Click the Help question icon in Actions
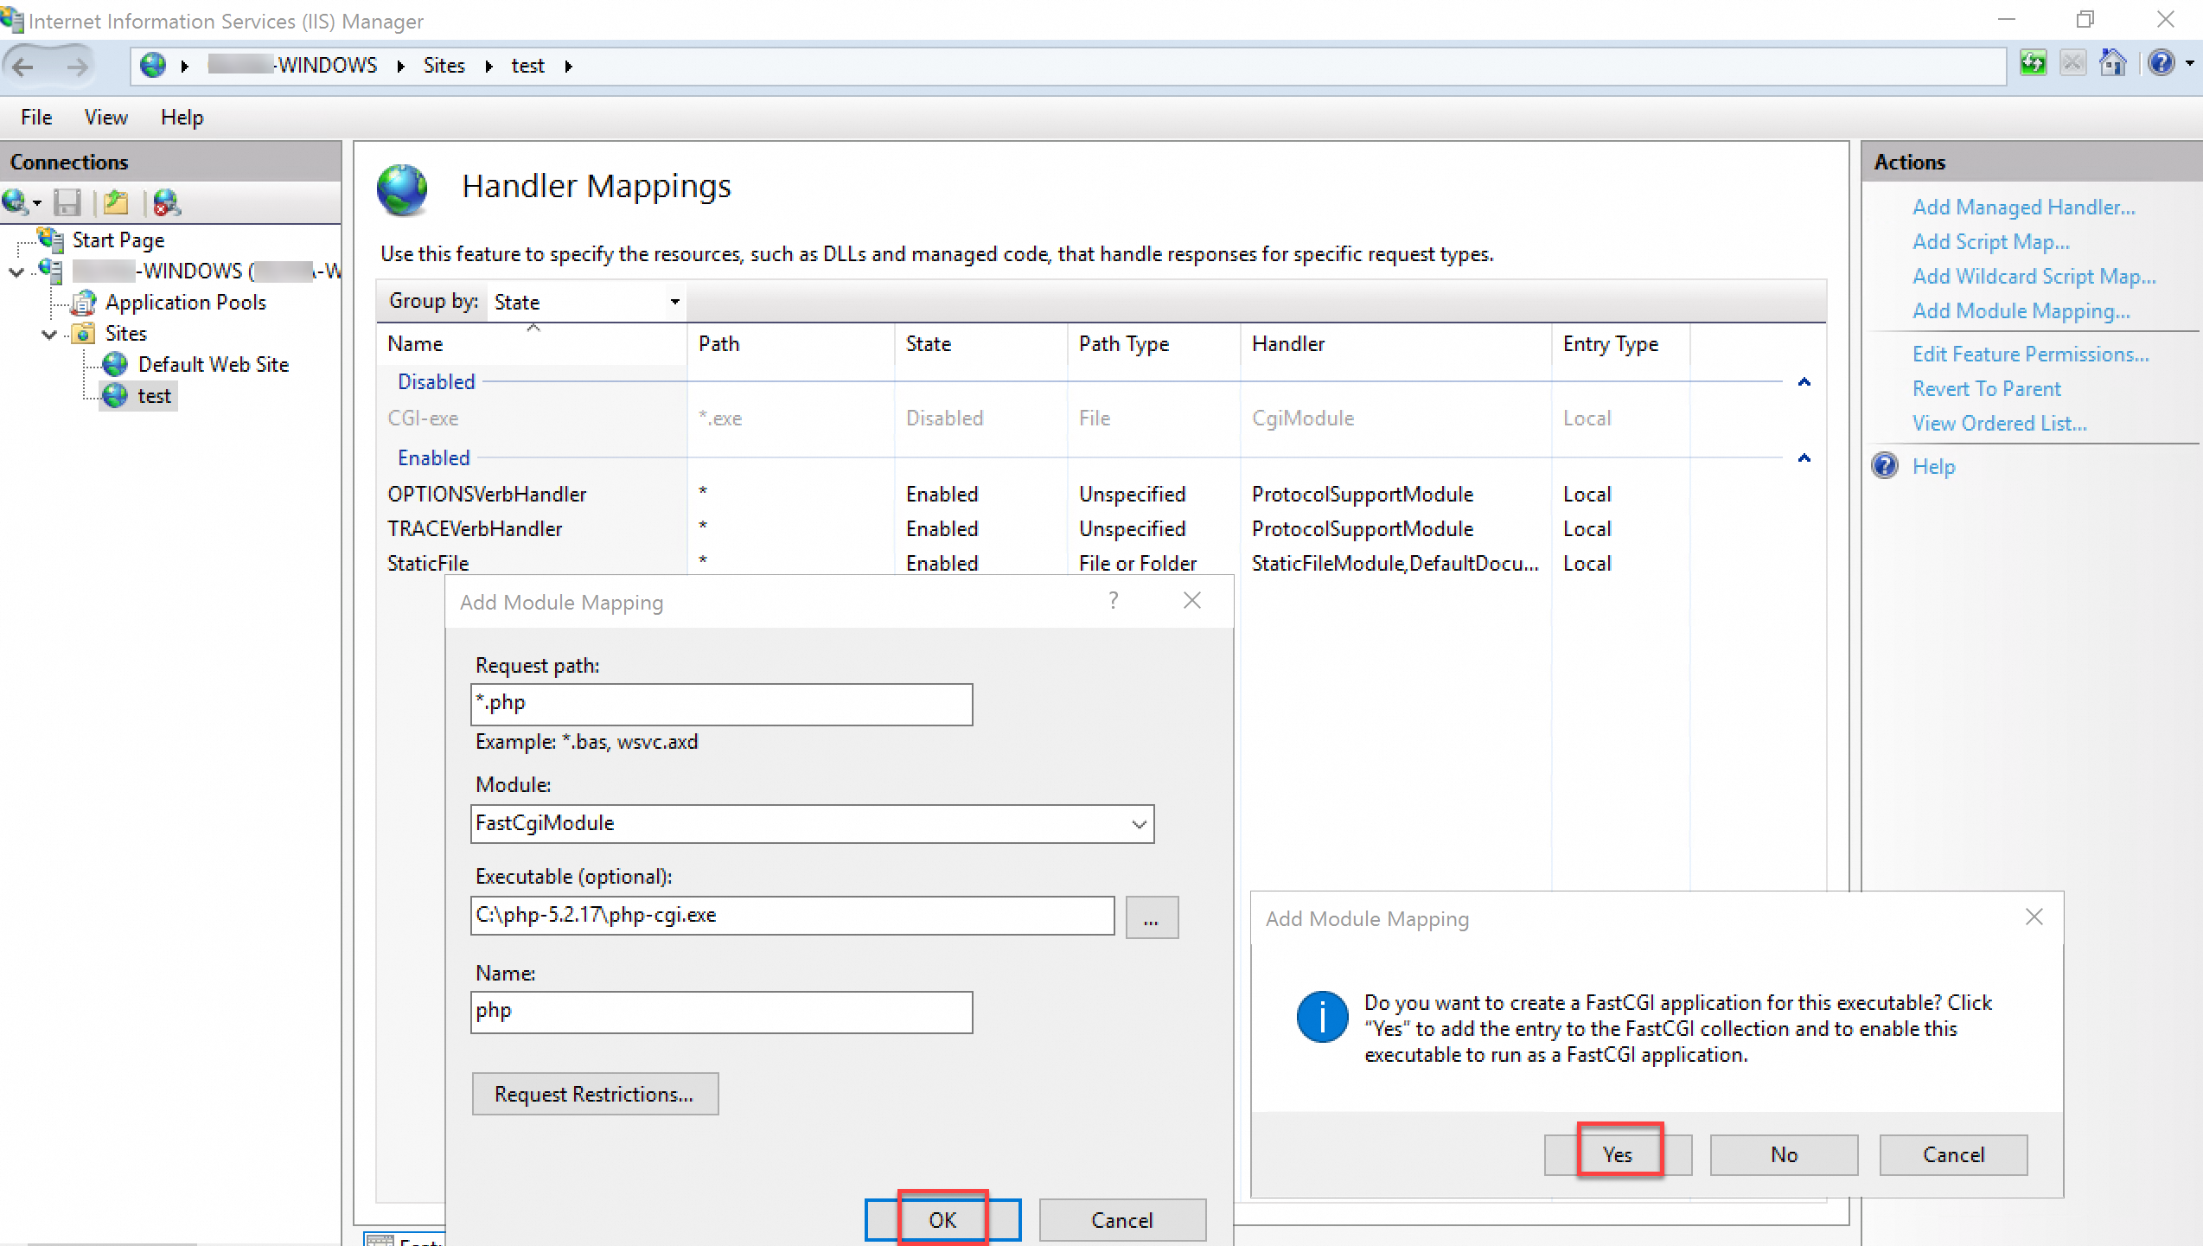 coord(1885,466)
